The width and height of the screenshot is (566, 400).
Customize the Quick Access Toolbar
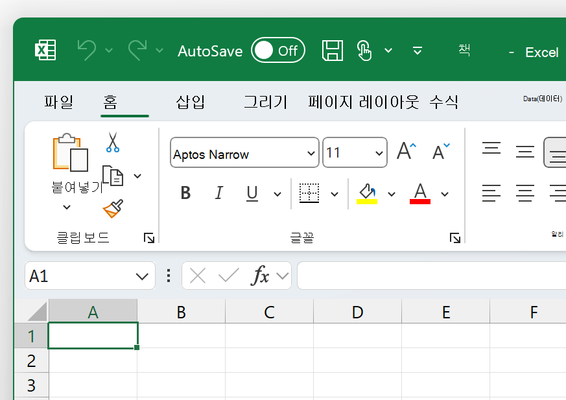418,50
